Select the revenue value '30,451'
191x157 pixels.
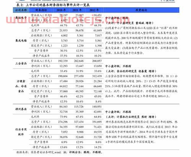pyautogui.click(x=97, y=15)
